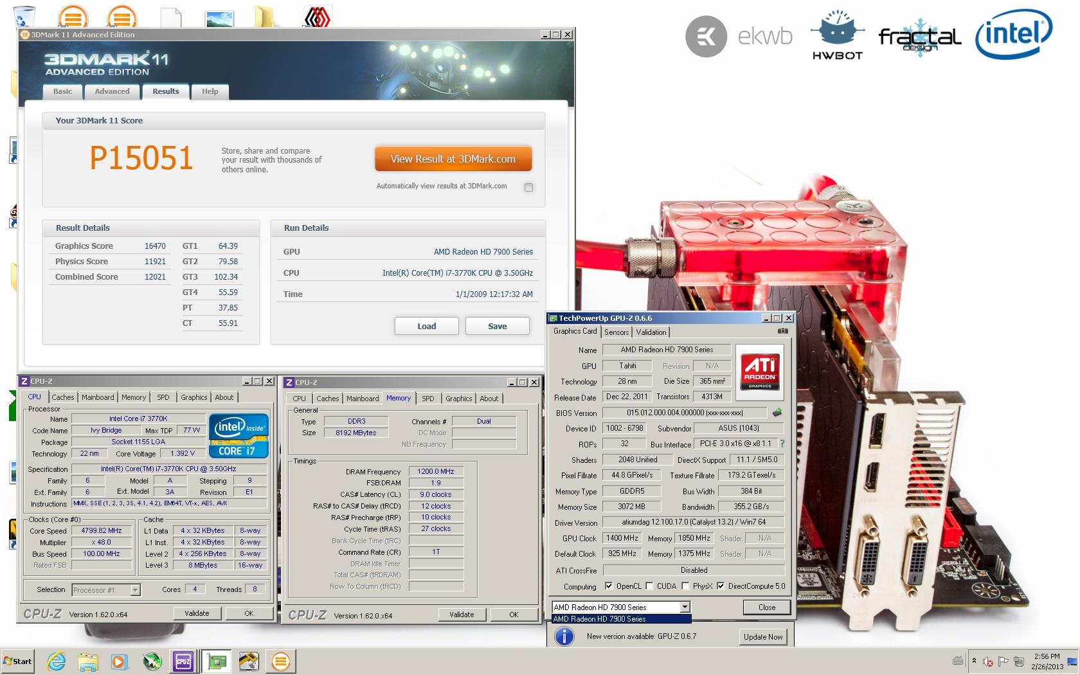Click the Close button in GPU-Z

(766, 607)
